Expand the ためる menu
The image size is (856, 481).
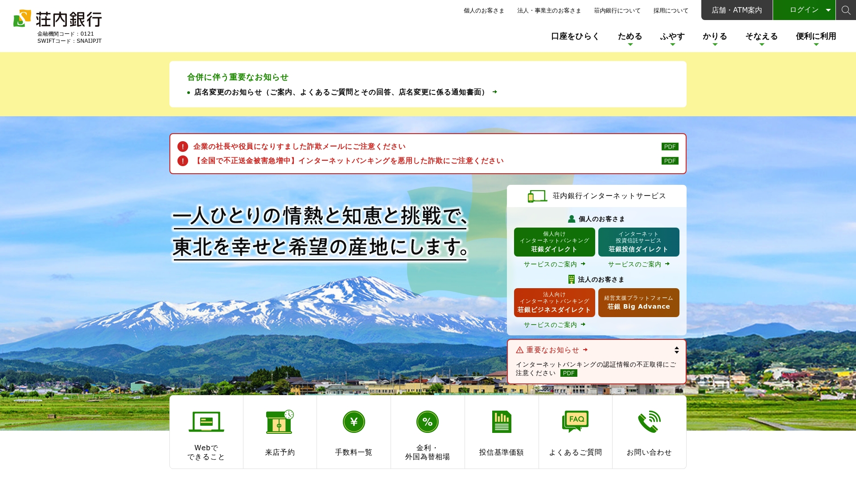coord(630,37)
